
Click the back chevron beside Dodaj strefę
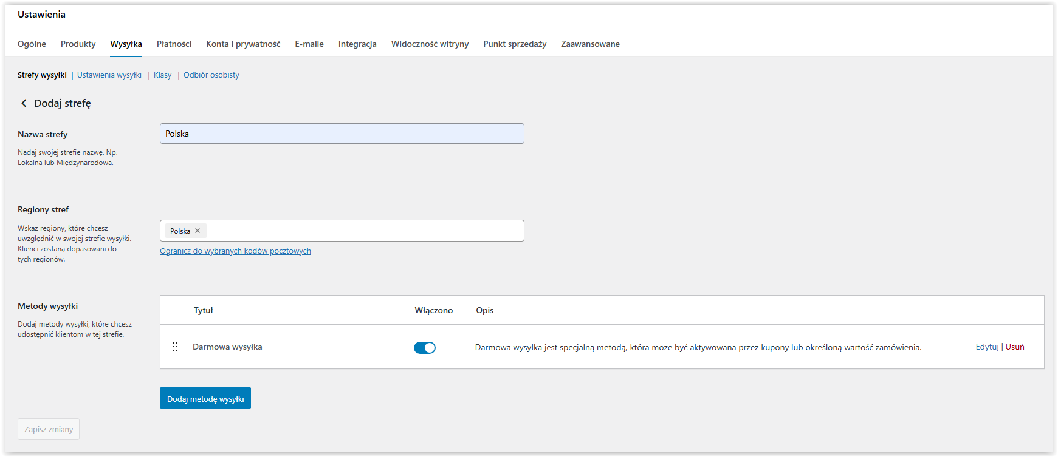click(24, 103)
